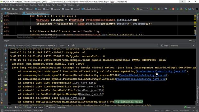The width and height of the screenshot is (199, 112).
Task: Open Logcat panel gear settings icon
Action: (x=190, y=41)
